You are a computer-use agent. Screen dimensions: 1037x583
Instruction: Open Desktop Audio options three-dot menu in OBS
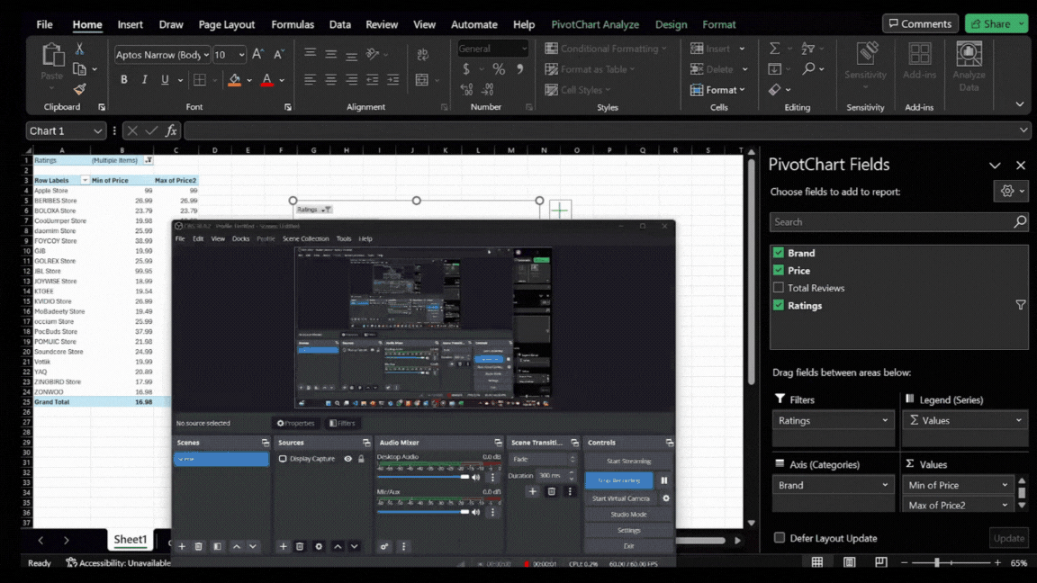tap(492, 477)
